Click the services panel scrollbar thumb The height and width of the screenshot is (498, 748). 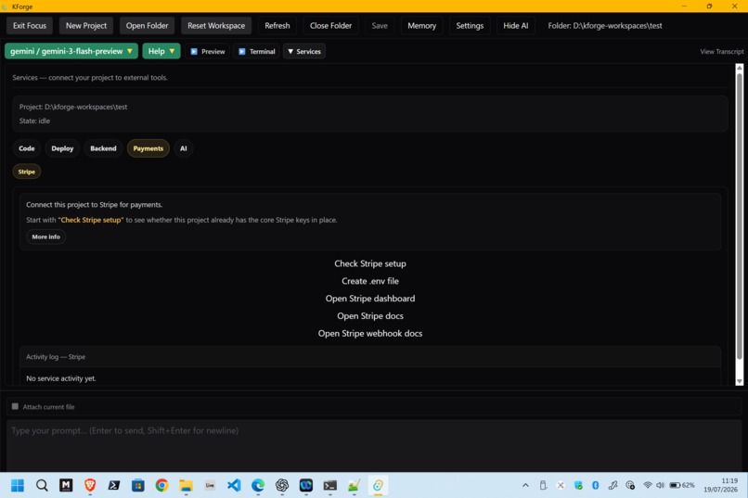740,215
